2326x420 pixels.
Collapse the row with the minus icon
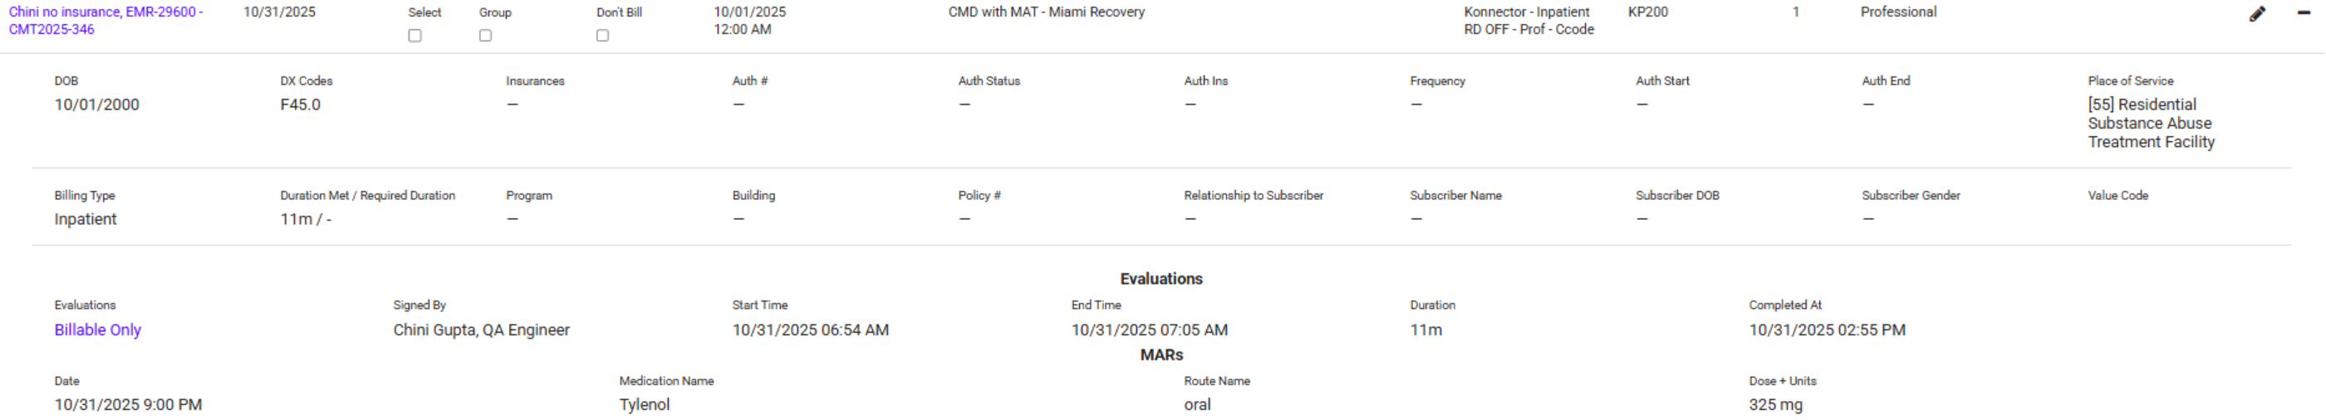pyautogui.click(x=2304, y=12)
